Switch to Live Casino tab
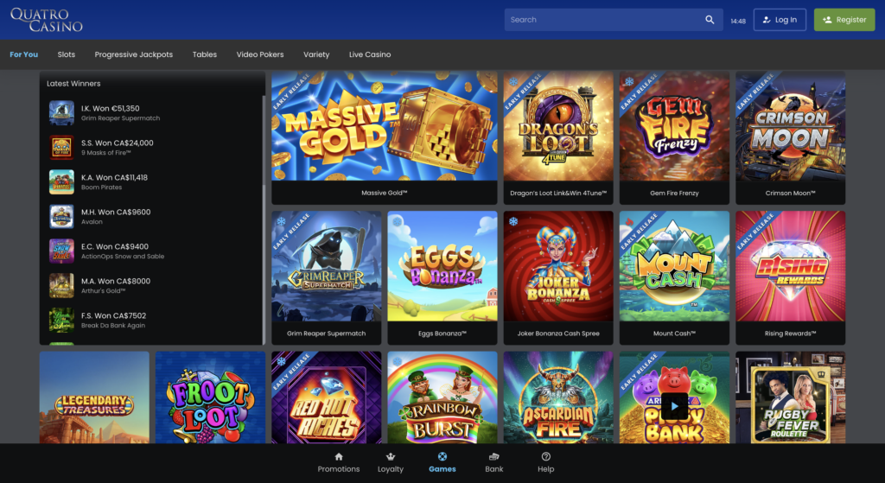Image resolution: width=885 pixels, height=483 pixels. 370,54
